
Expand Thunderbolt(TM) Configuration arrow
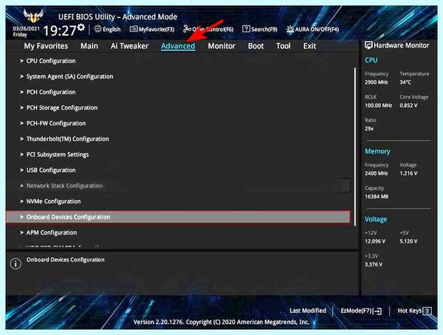coord(21,139)
